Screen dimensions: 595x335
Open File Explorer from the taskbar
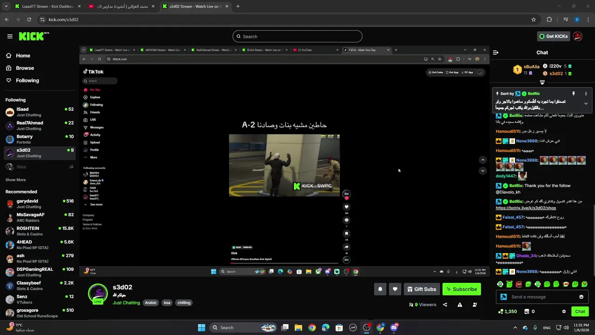298,328
